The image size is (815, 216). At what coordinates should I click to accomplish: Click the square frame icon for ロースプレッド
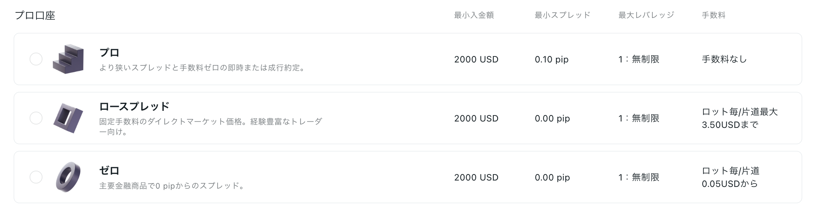click(68, 118)
